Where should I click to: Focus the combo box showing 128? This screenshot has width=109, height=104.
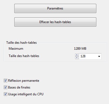click(x=90, y=56)
